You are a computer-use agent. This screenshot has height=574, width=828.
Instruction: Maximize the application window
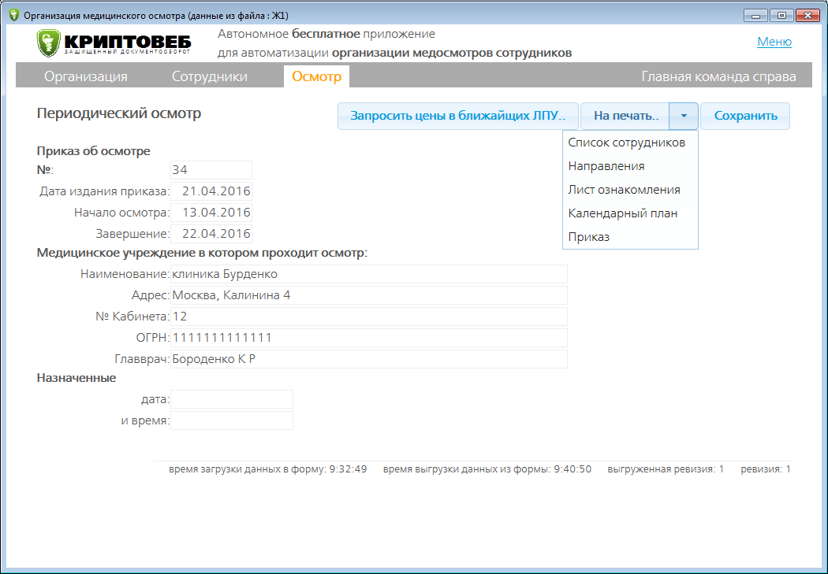[781, 15]
